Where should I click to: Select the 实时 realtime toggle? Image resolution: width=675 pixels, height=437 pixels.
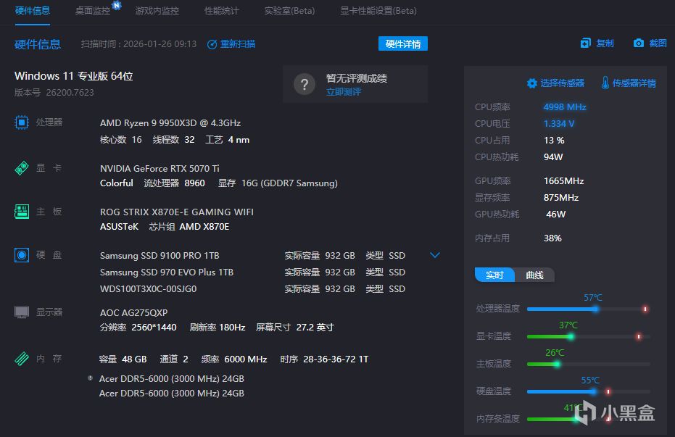point(494,275)
